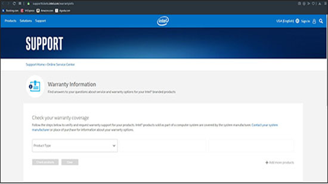Reload the page with the refresh icon
The width and height of the screenshot is (328, 184).
pos(14,4)
